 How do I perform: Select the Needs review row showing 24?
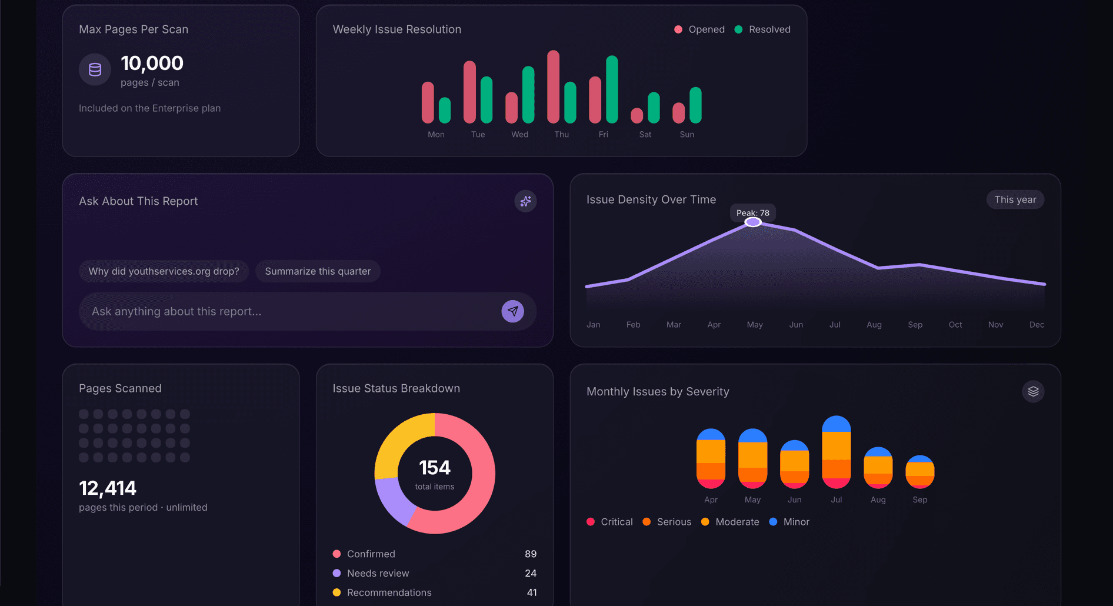[435, 573]
